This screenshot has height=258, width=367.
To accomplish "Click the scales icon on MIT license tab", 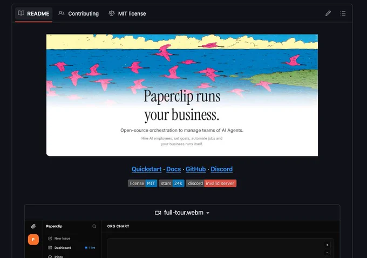I will point(112,13).
